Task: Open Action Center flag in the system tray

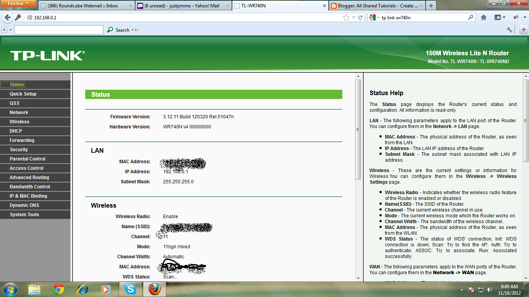Action: point(472,290)
